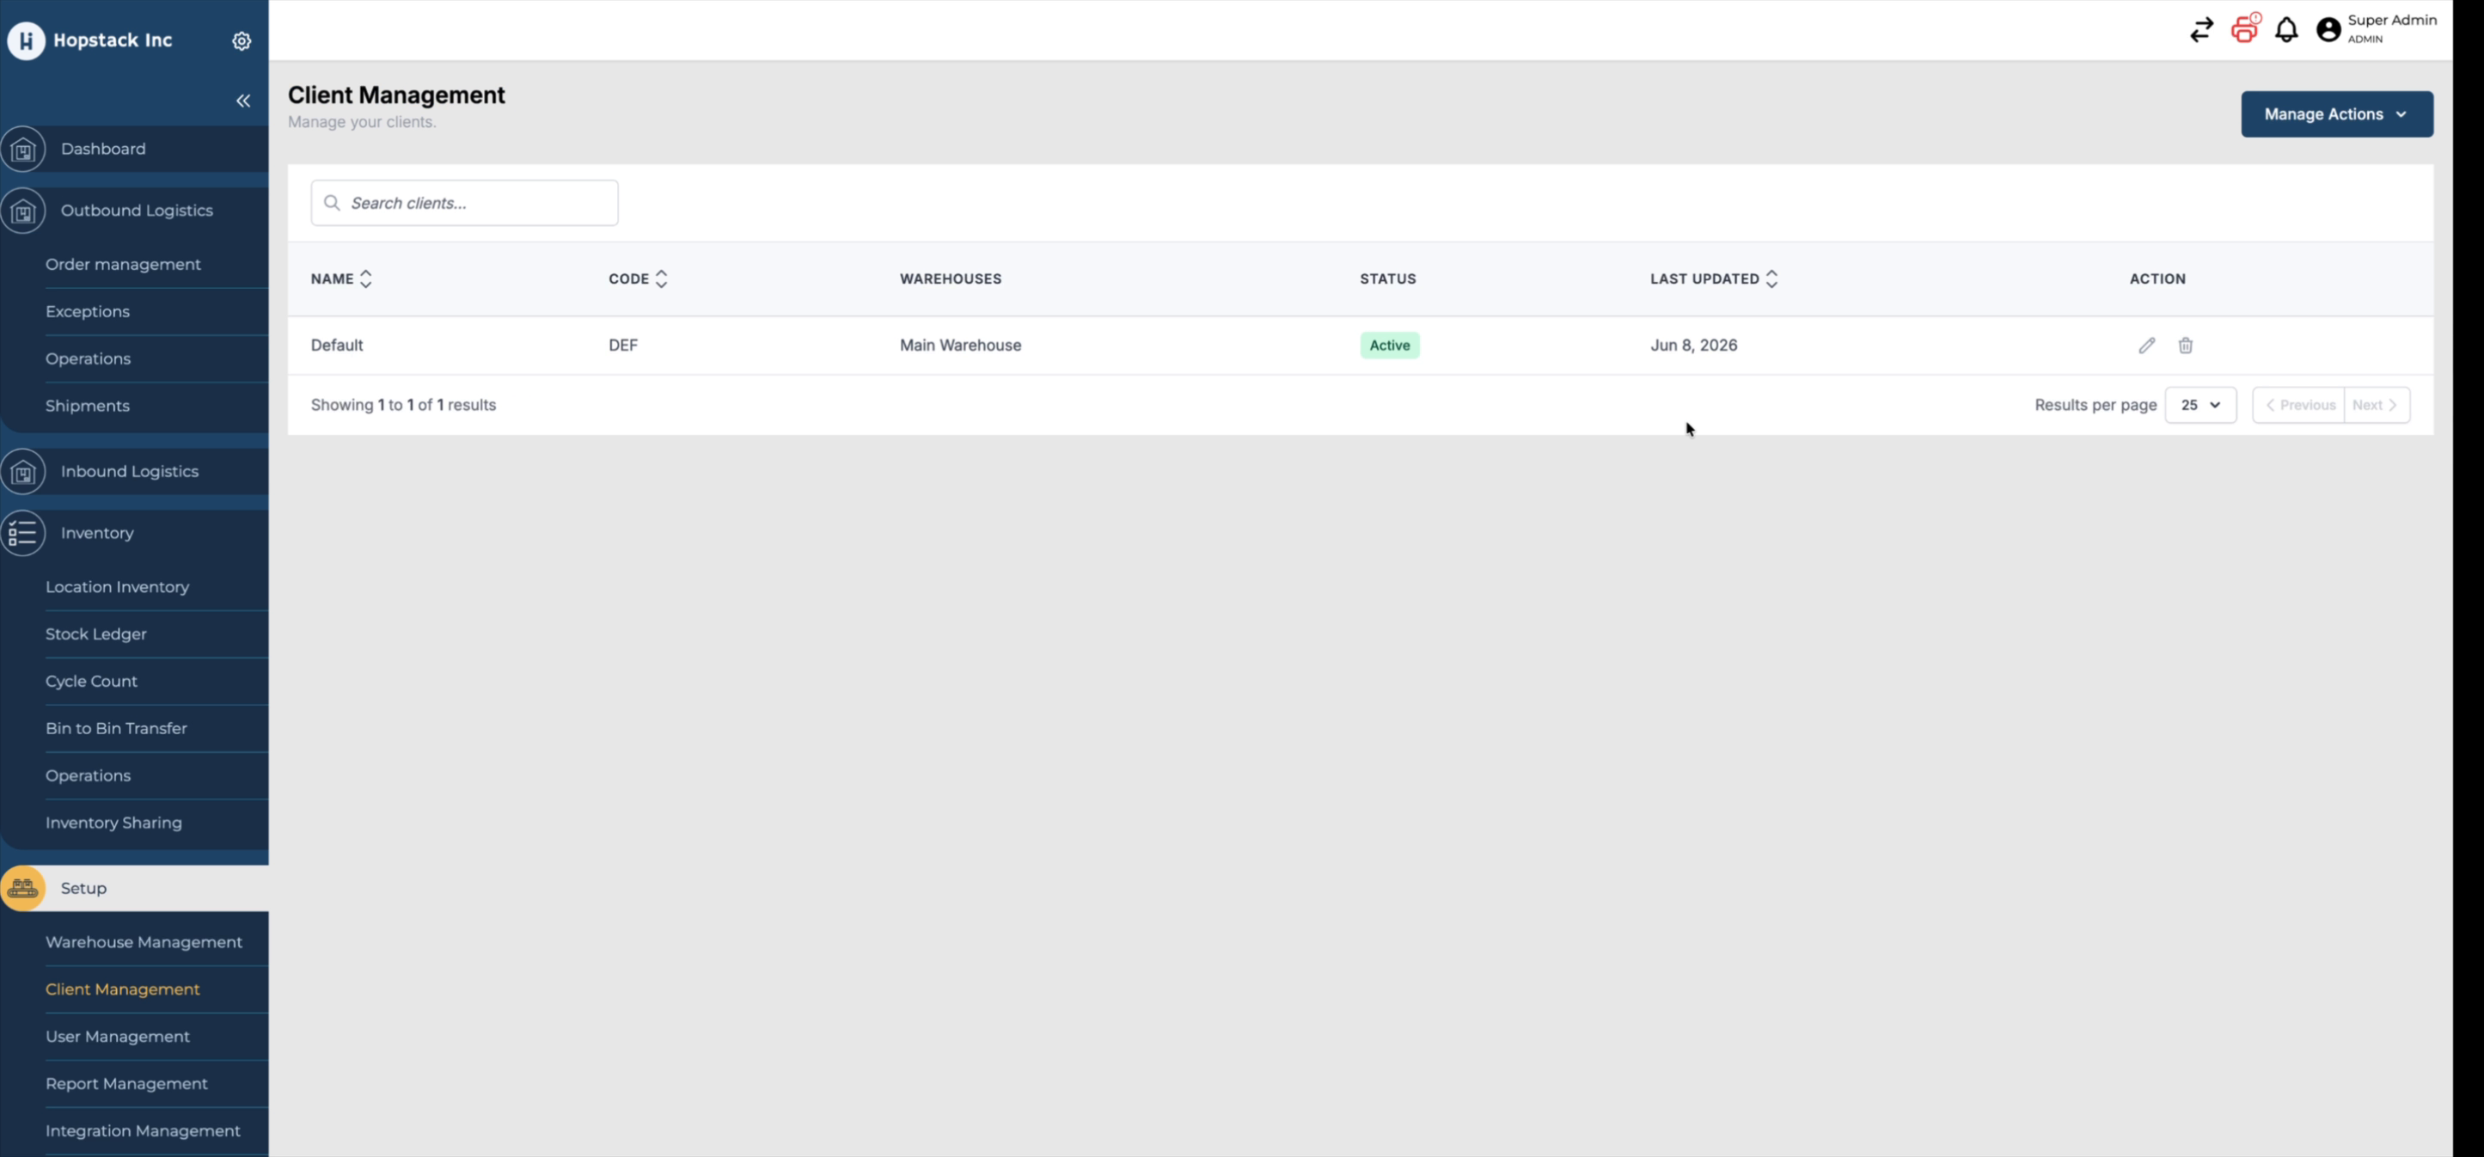Screen dimensions: 2484x1157
Task: Delete the Default client with the trash icon
Action: [2185, 346]
